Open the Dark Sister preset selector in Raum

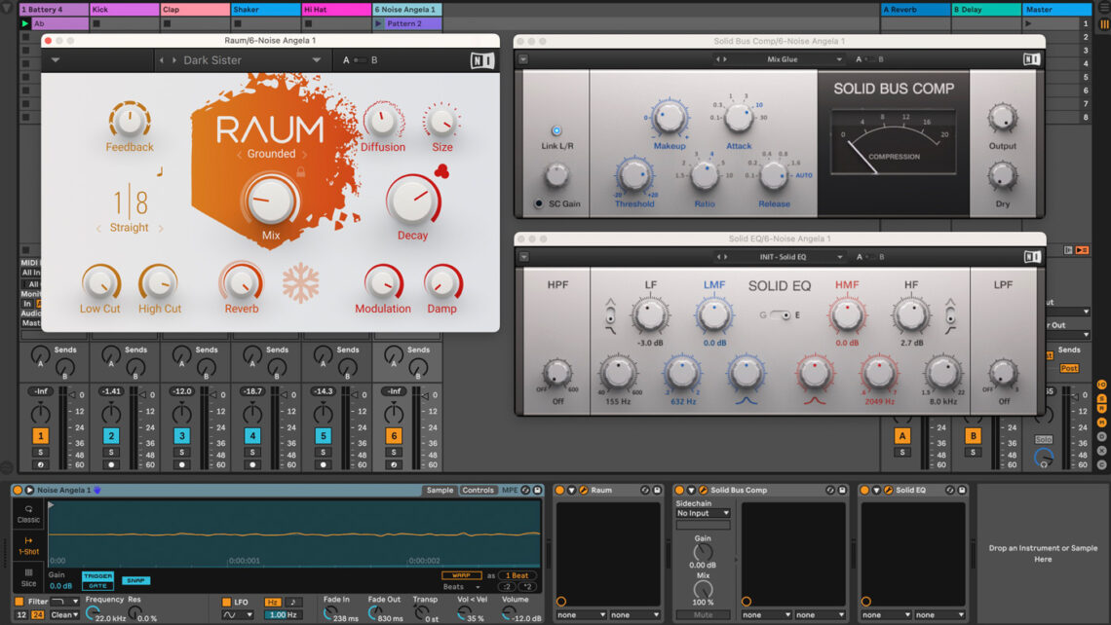(242, 60)
